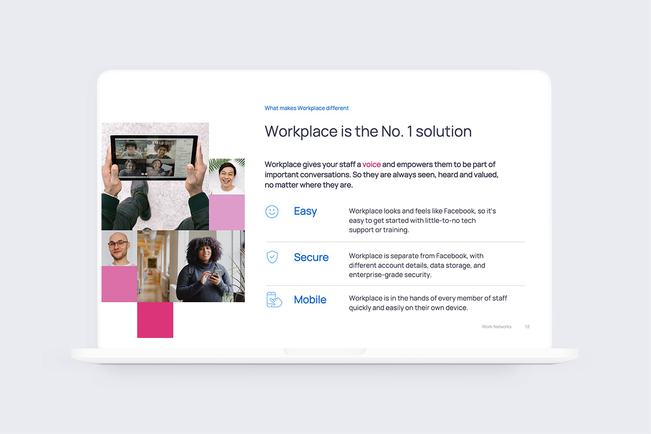Open the video call participant in the top-left tile
Screen dimensions: 651x434
130,150
